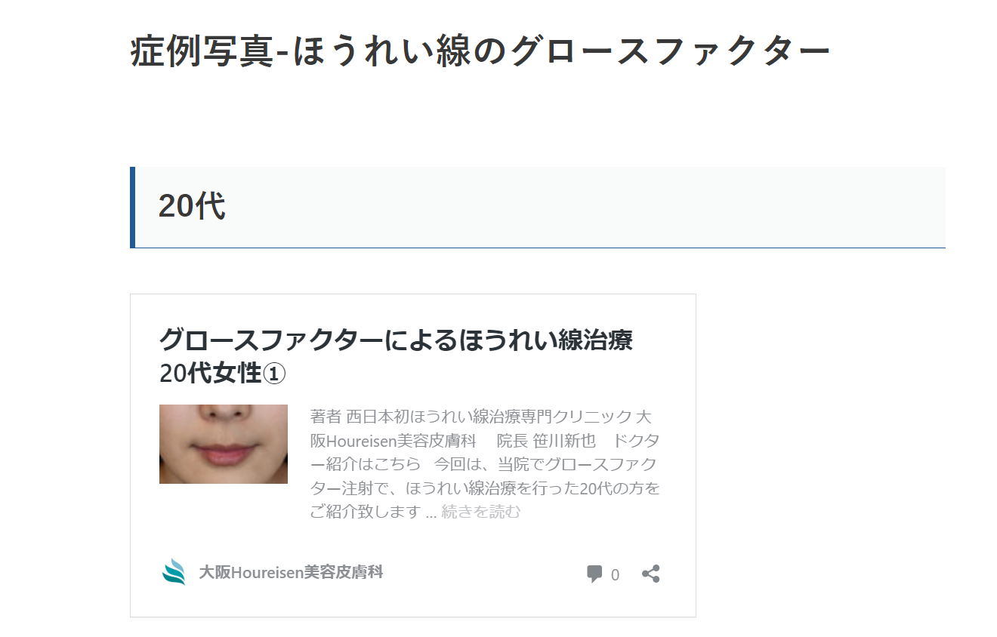Open comments via the speech bubble icon
The height and width of the screenshot is (637, 997).
pos(594,574)
